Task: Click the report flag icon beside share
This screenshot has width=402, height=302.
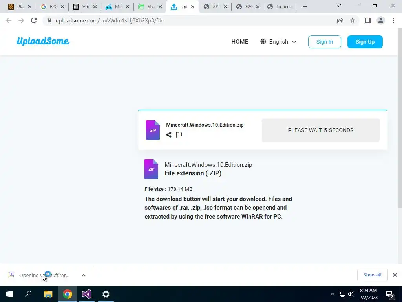Action: [179, 134]
